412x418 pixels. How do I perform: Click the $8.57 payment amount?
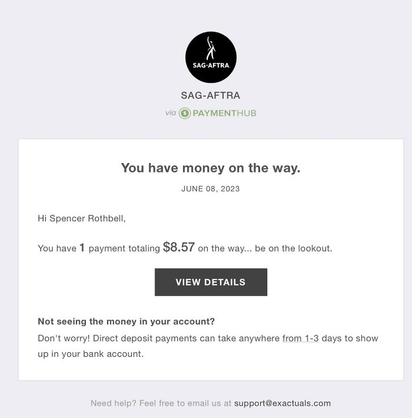[x=179, y=247]
